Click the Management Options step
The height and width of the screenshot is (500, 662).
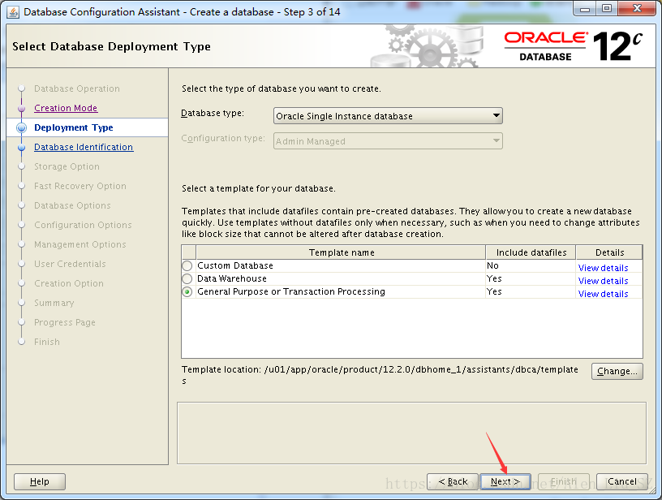click(x=80, y=244)
